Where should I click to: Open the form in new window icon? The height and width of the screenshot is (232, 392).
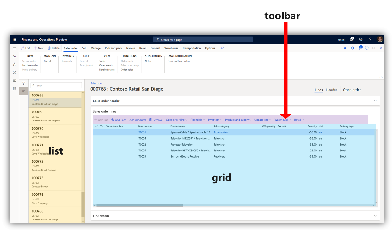374,48
